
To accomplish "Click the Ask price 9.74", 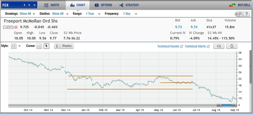I will coord(194,27).
